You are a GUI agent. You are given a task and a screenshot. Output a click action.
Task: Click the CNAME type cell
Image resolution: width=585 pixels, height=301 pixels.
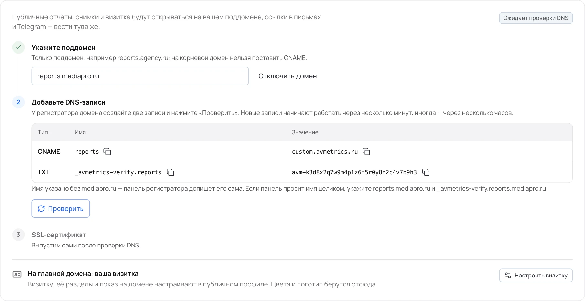coord(49,152)
